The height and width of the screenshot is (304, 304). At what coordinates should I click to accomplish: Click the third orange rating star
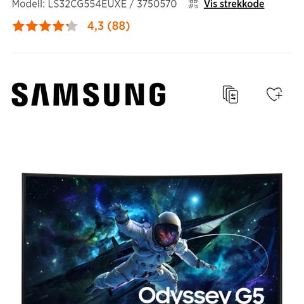tap(45, 26)
